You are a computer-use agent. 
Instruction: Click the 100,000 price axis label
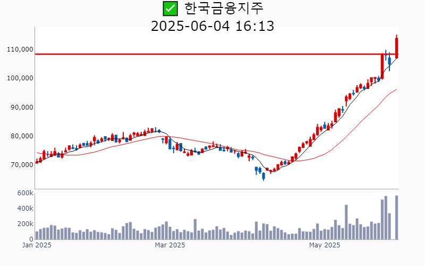point(20,78)
